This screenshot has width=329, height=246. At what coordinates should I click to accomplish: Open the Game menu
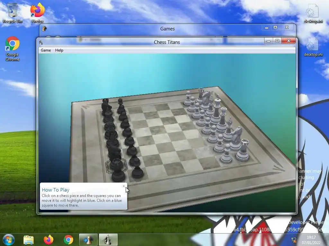click(46, 50)
